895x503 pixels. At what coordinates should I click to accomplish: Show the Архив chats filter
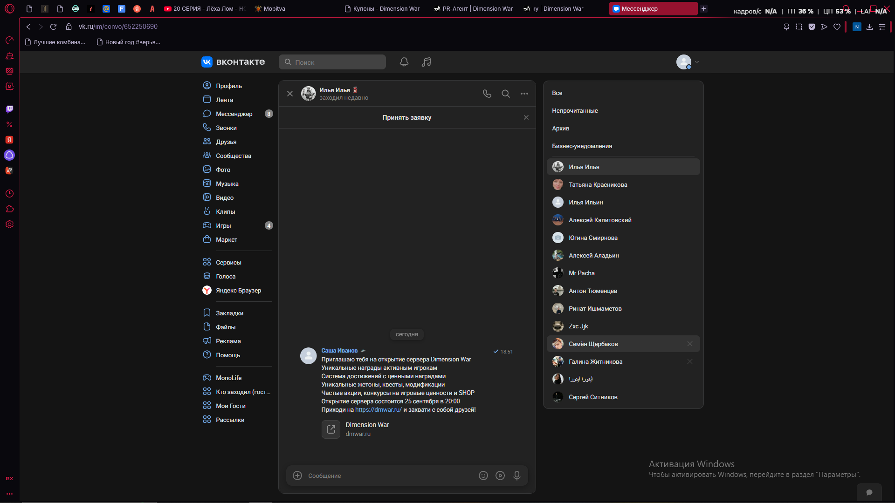coord(560,129)
